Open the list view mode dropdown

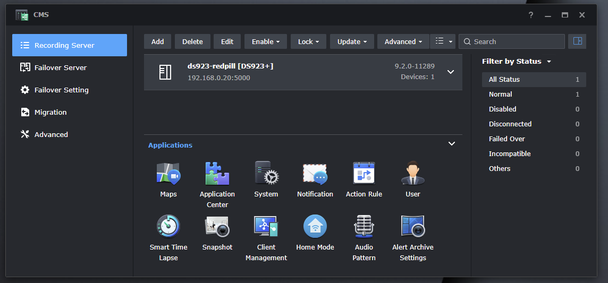click(443, 41)
